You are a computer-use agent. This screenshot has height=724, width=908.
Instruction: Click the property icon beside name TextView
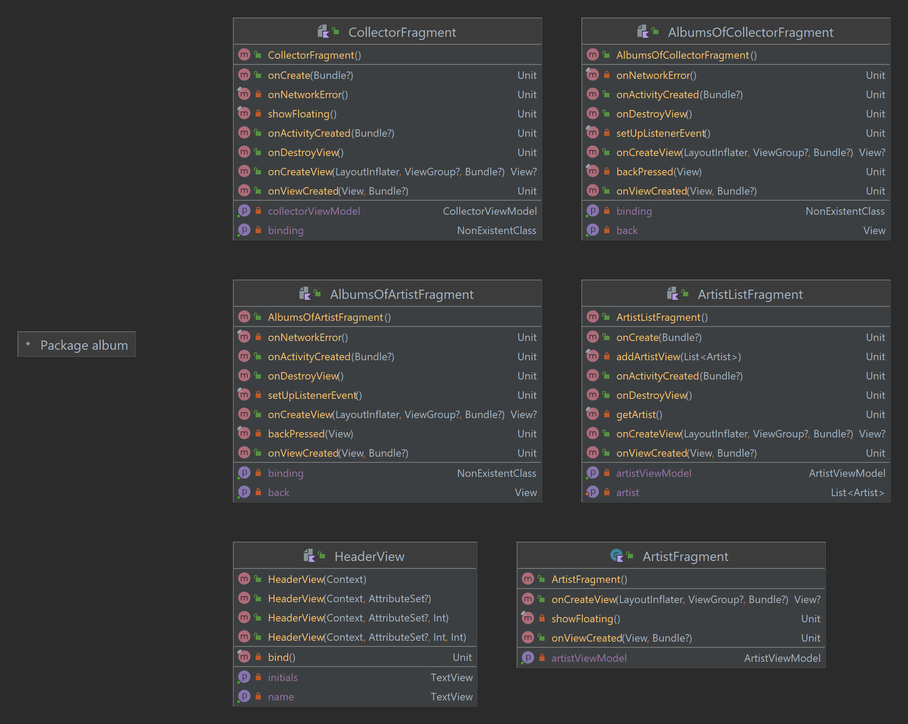click(244, 696)
